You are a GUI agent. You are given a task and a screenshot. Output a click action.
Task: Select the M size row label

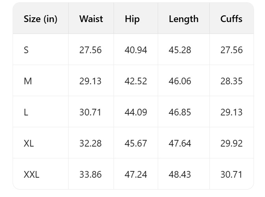tap(28, 81)
